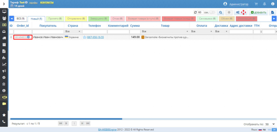Click the Покупатель filter input field
277x132 pixels.
[48, 32]
